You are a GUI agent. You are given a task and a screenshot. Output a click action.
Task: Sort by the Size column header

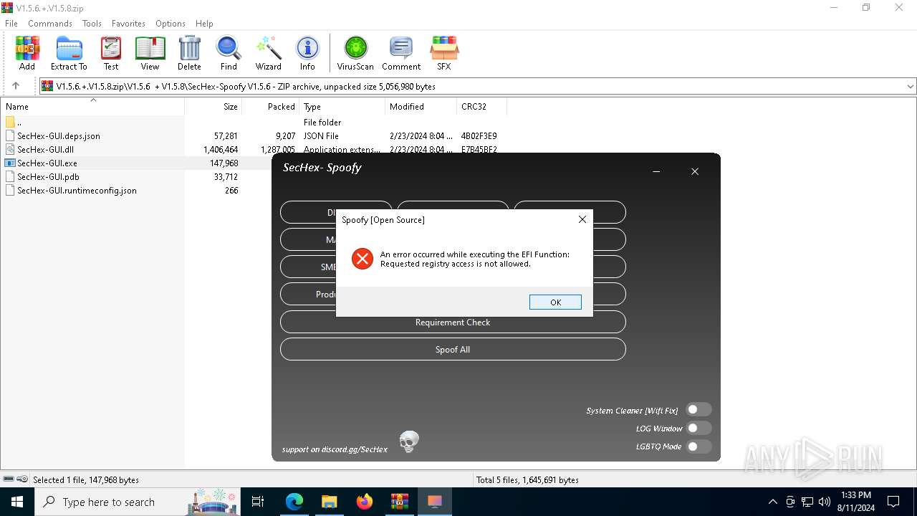click(x=213, y=107)
